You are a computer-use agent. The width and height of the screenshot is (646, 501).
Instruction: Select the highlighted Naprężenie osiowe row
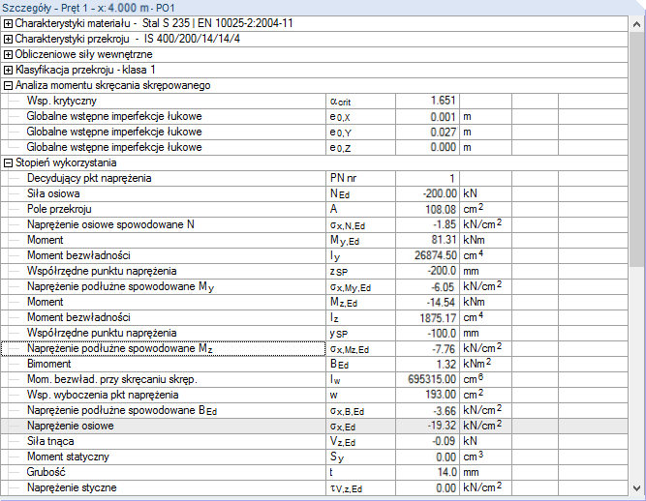point(315,427)
